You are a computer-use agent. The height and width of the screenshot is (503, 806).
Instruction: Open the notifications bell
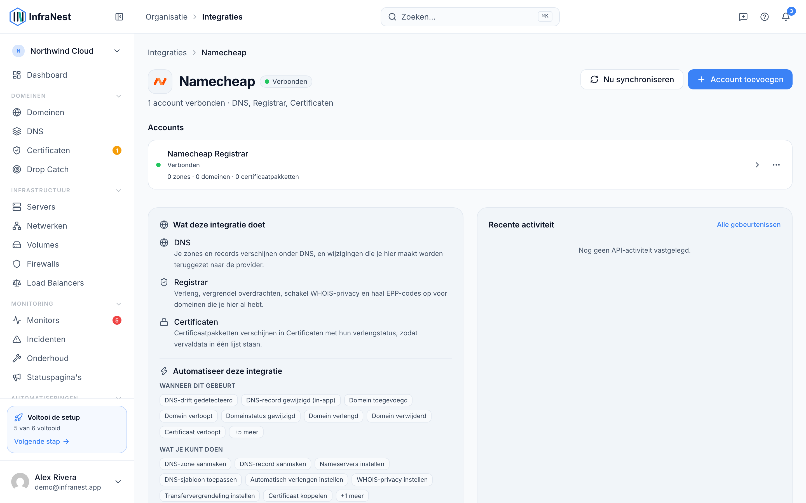tap(786, 17)
